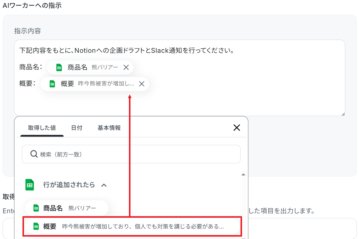Remove the 概要 chip from the instruction
Viewport: 359px width, 239px height.
tap(142, 84)
